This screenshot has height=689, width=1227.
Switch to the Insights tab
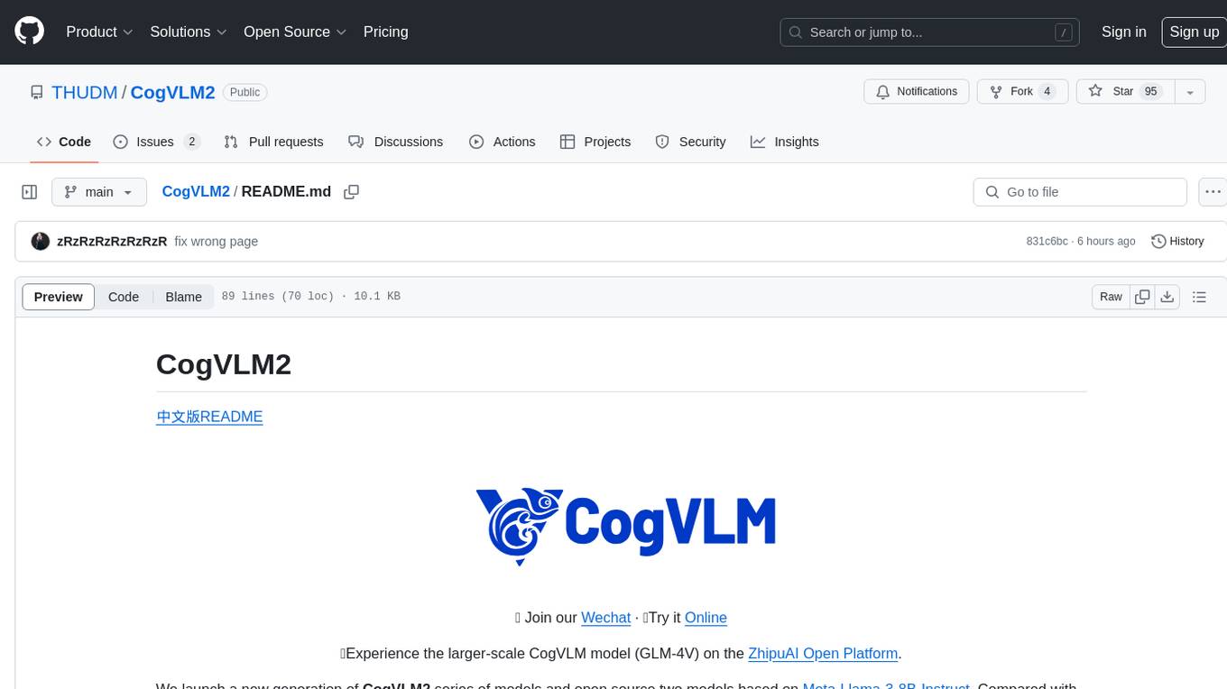[x=785, y=142]
